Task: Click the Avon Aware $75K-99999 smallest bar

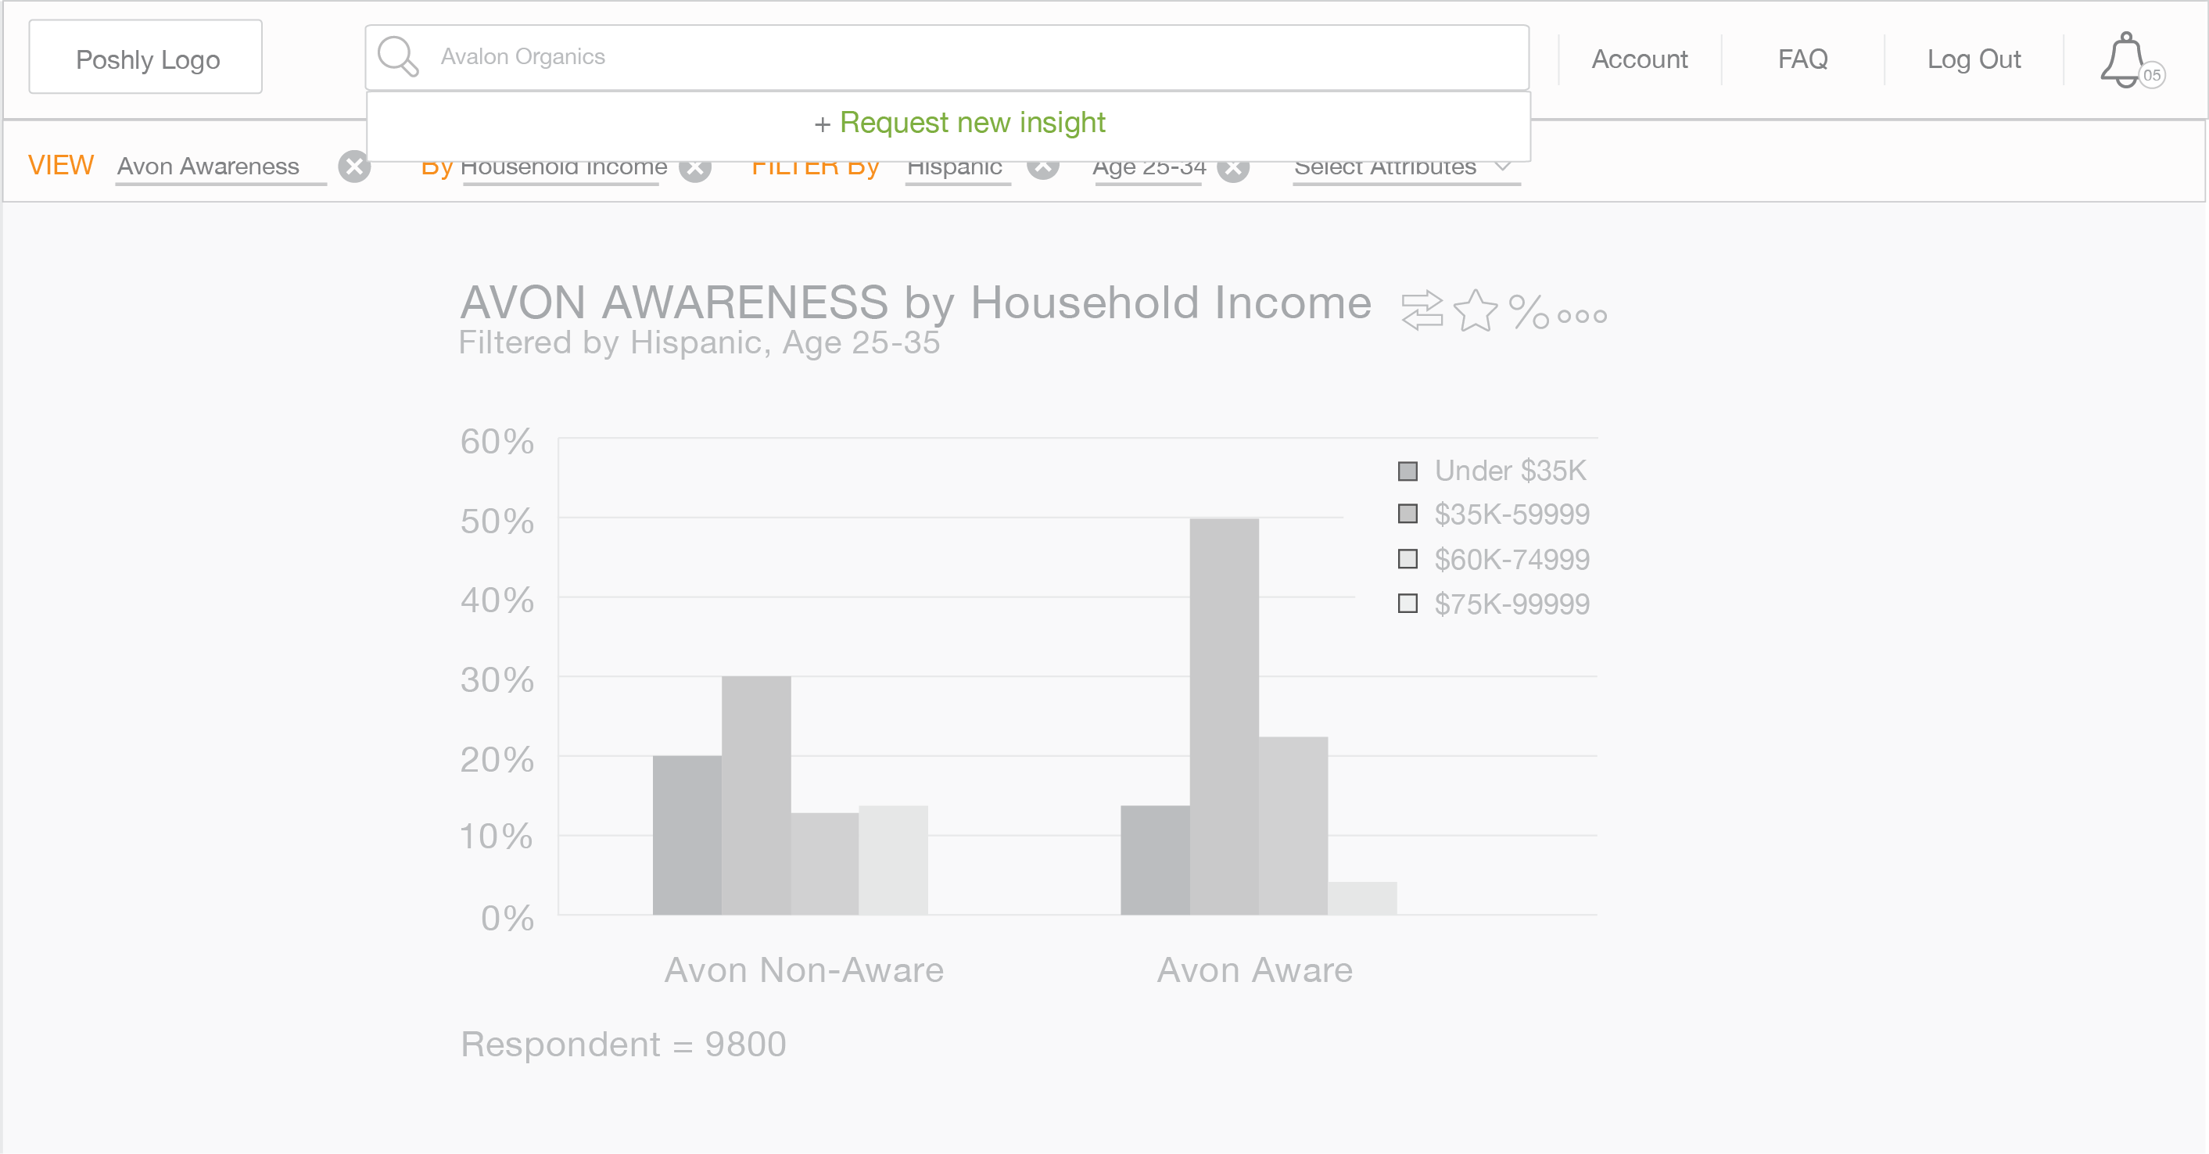Action: pyautogui.click(x=1361, y=898)
